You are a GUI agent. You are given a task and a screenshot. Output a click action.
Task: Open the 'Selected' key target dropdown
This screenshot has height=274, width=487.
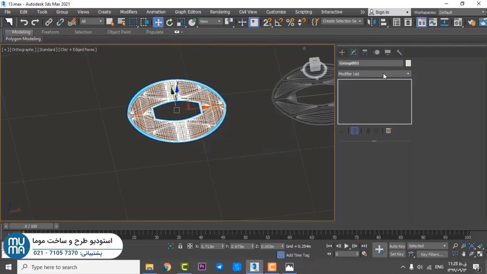(427, 246)
